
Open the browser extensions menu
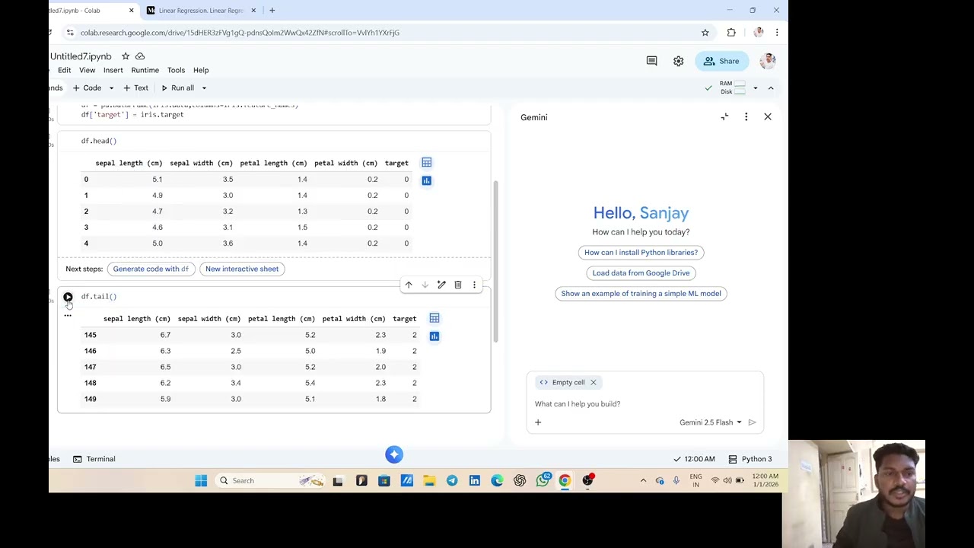[731, 33]
